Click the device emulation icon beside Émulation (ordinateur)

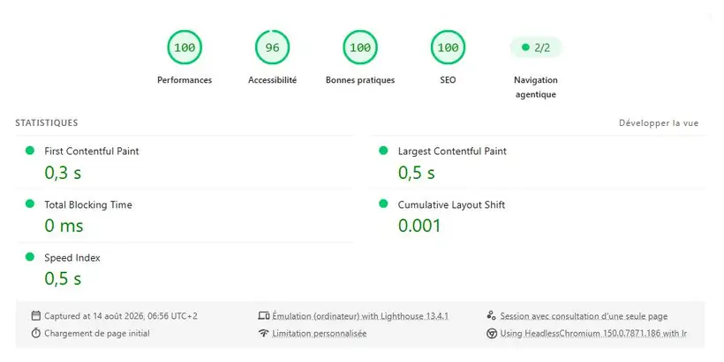tap(264, 316)
